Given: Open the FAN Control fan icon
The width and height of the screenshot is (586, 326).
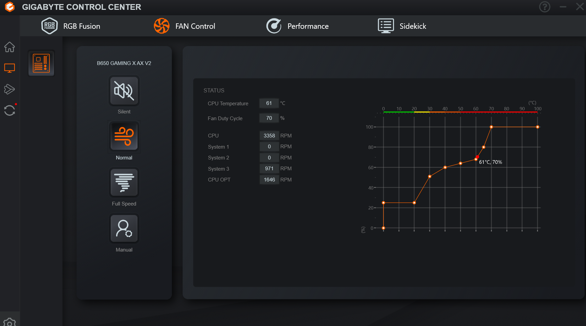Looking at the screenshot, I should [161, 26].
